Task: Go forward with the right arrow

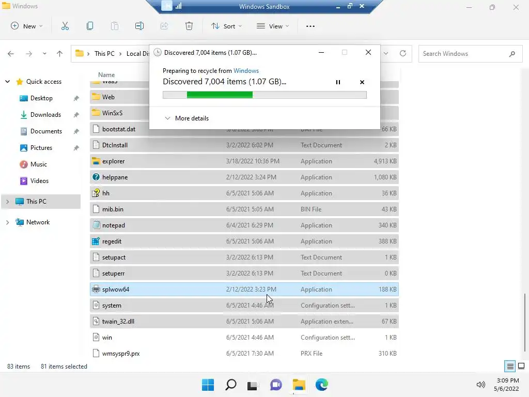Action: 29,53
